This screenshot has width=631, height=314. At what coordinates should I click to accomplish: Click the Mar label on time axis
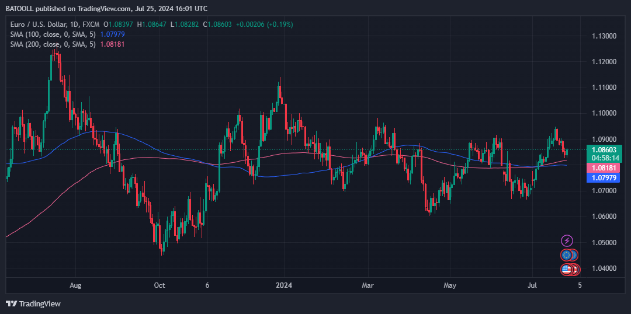(367, 285)
